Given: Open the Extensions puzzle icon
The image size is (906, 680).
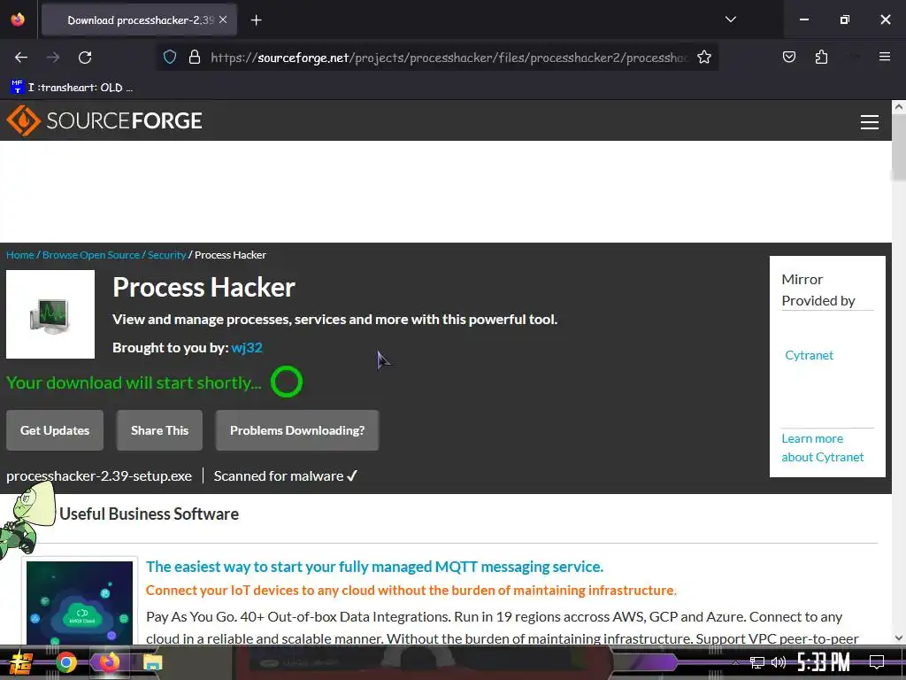Looking at the screenshot, I should tap(821, 57).
